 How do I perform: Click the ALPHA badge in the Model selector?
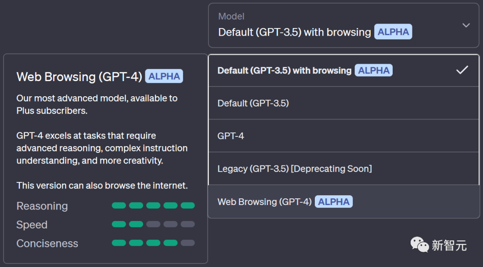click(393, 32)
